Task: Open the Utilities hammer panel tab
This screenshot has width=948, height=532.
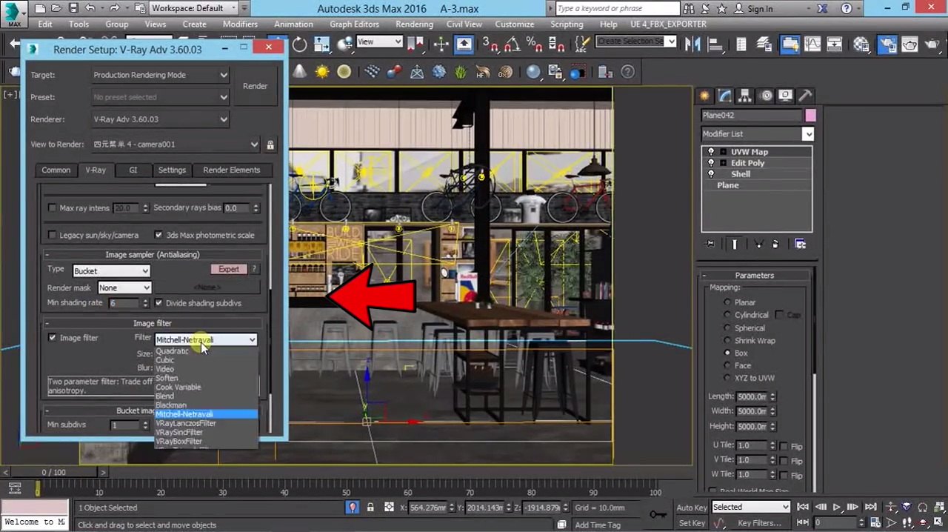Action: 806,96
